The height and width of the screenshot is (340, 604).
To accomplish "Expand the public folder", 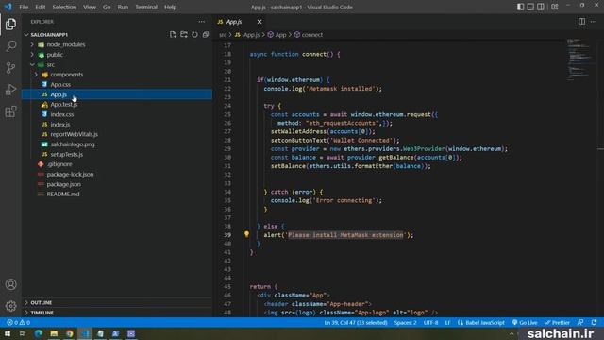I will tap(55, 55).
